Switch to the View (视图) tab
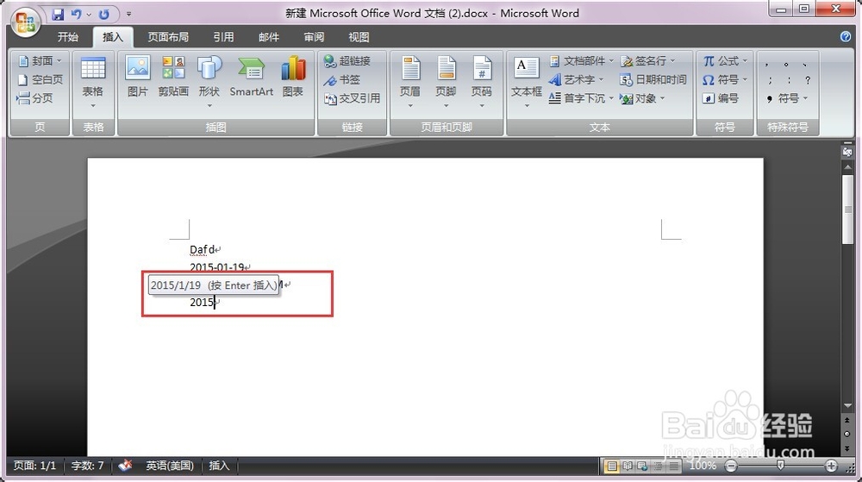Viewport: 862px width, 482px height. [x=359, y=37]
